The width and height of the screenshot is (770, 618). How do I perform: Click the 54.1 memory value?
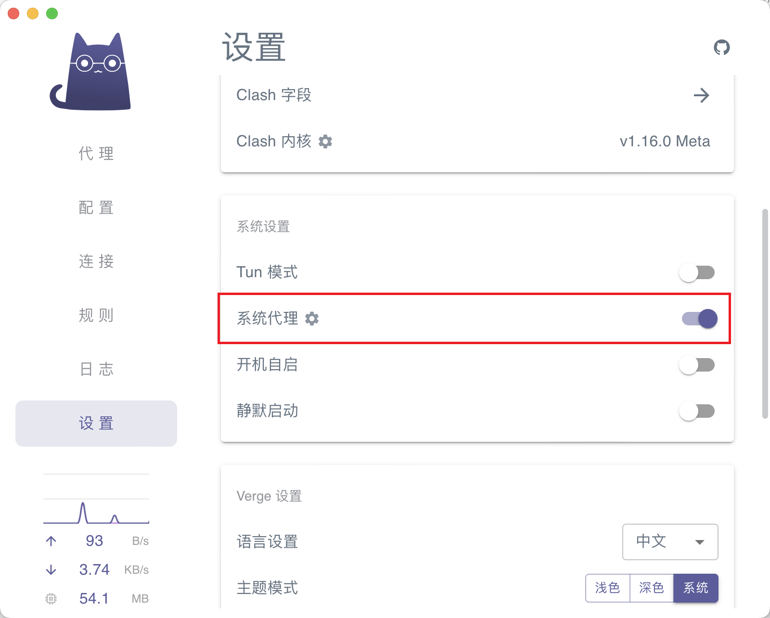[94, 599]
